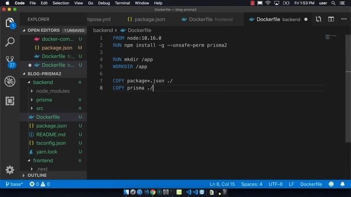Open package.json under backend in file tree
The height and width of the screenshot is (197, 351).
pyautogui.click(x=53, y=126)
